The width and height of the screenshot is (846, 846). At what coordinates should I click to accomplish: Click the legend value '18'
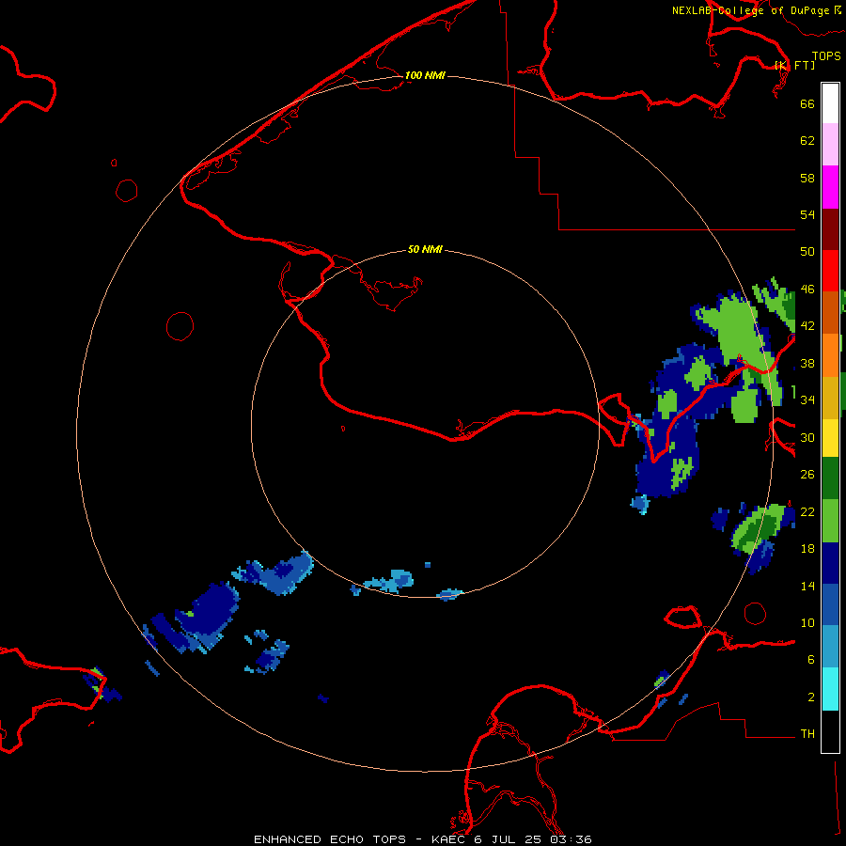point(807,549)
